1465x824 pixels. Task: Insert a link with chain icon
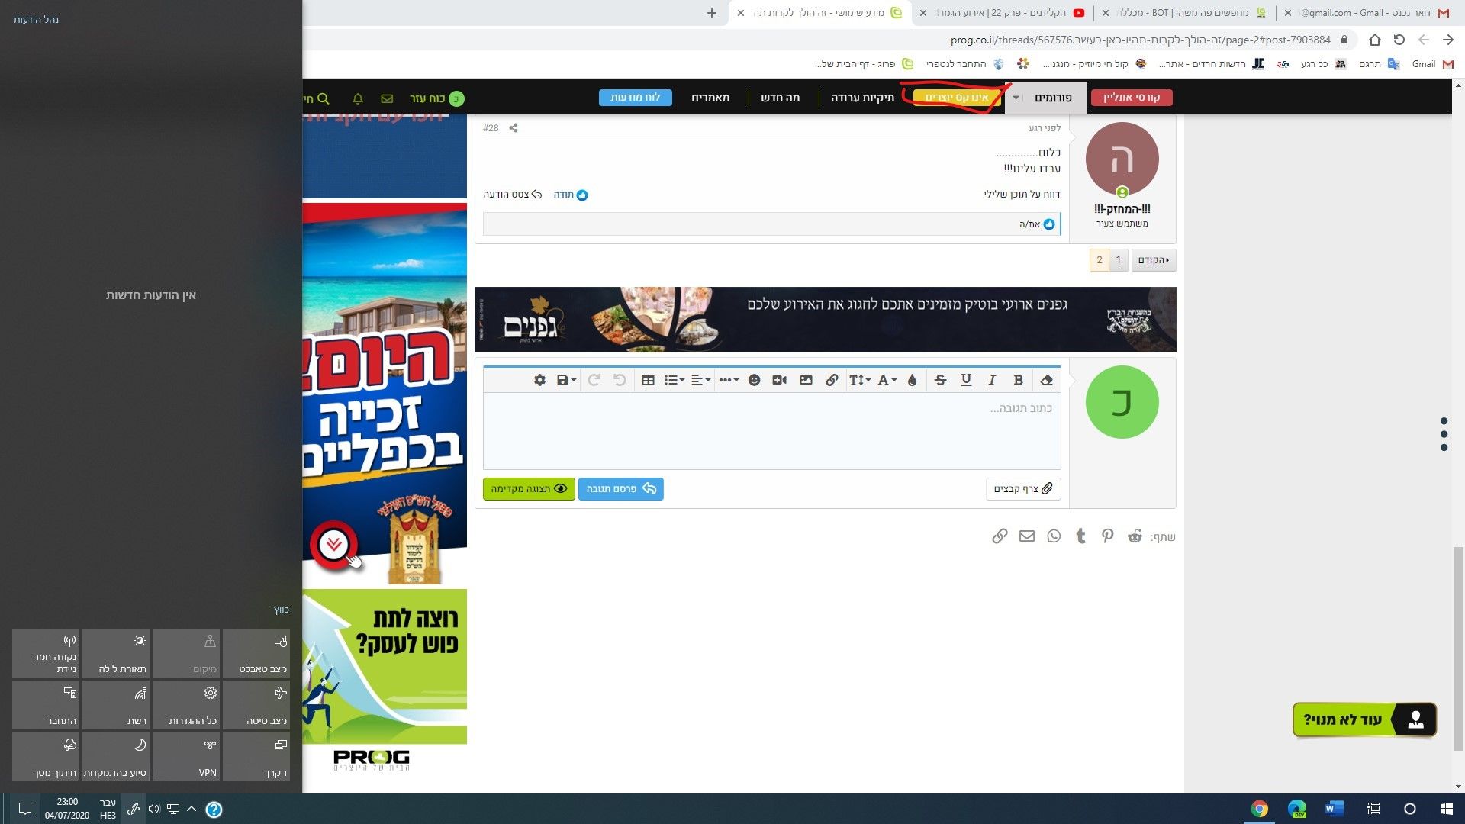pyautogui.click(x=832, y=380)
